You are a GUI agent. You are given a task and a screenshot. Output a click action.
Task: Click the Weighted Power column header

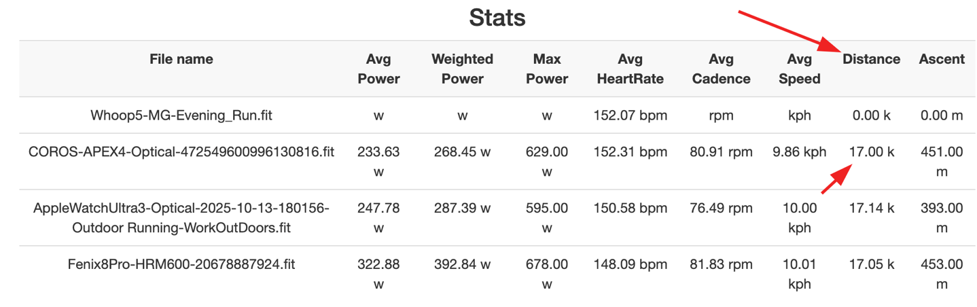[x=462, y=69]
